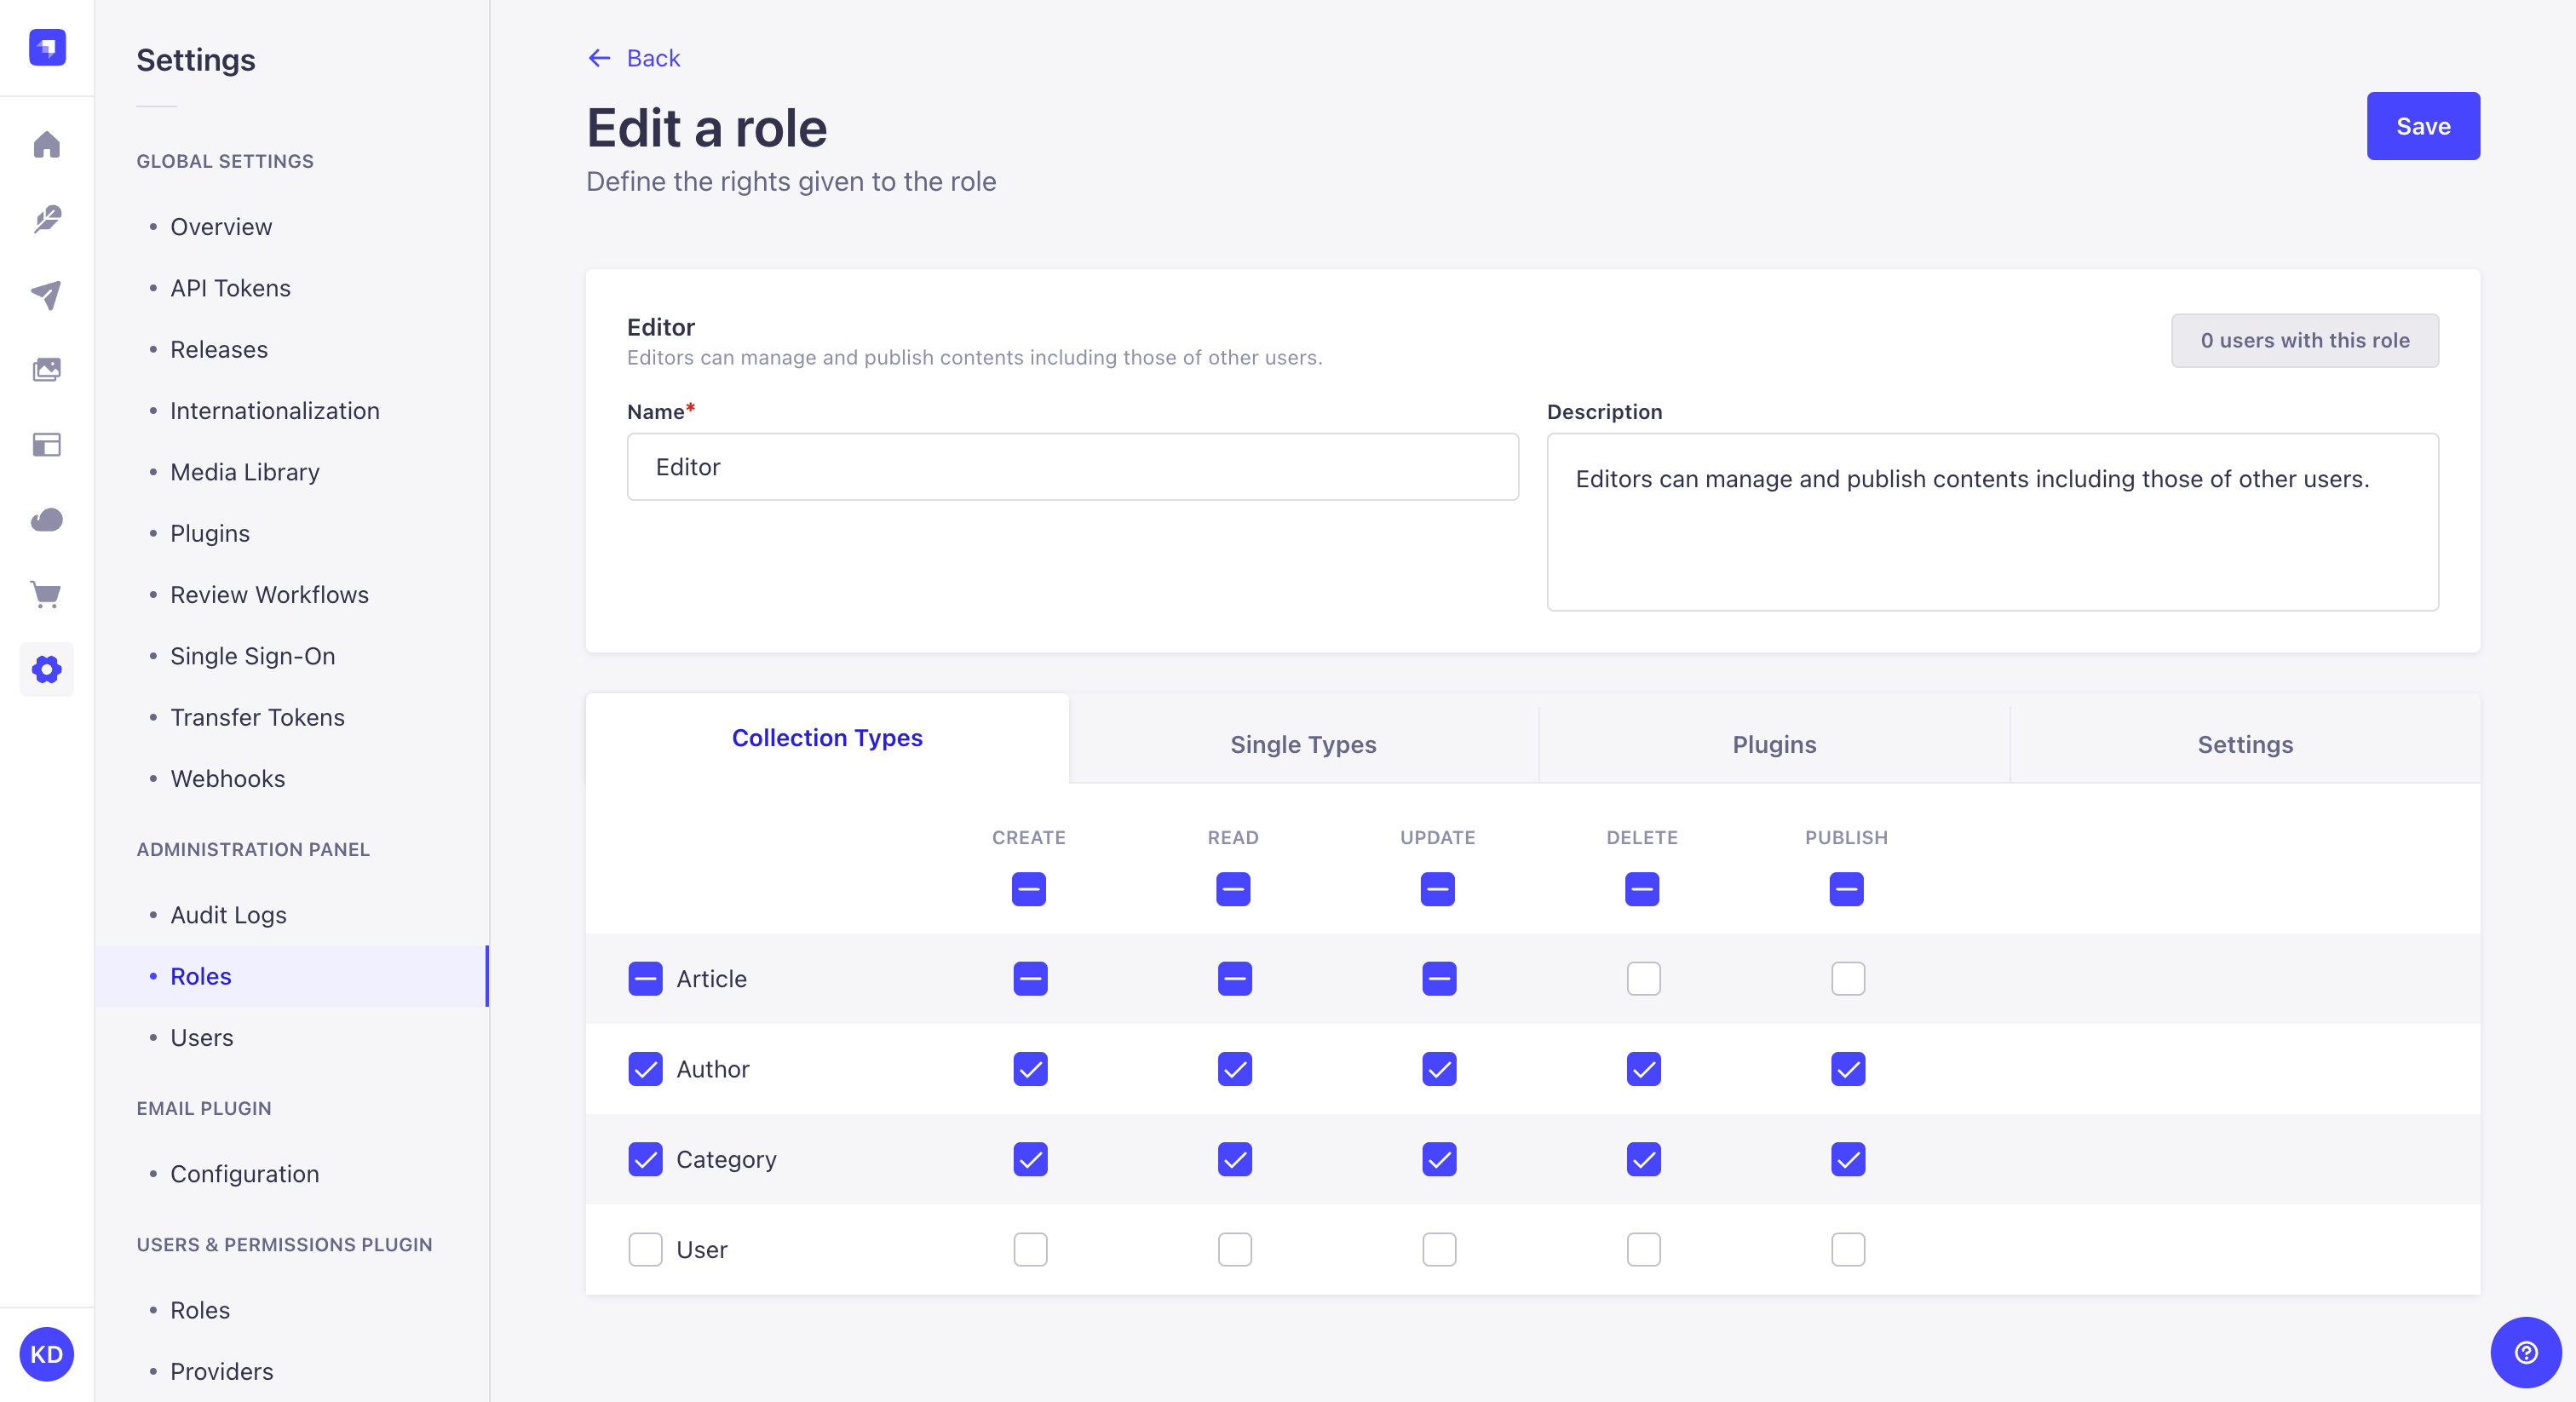Click the Save button

[2422, 126]
